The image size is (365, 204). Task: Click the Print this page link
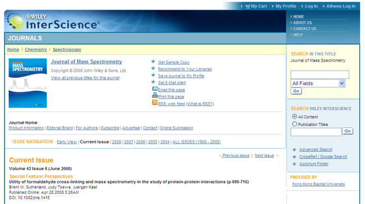tap(171, 96)
